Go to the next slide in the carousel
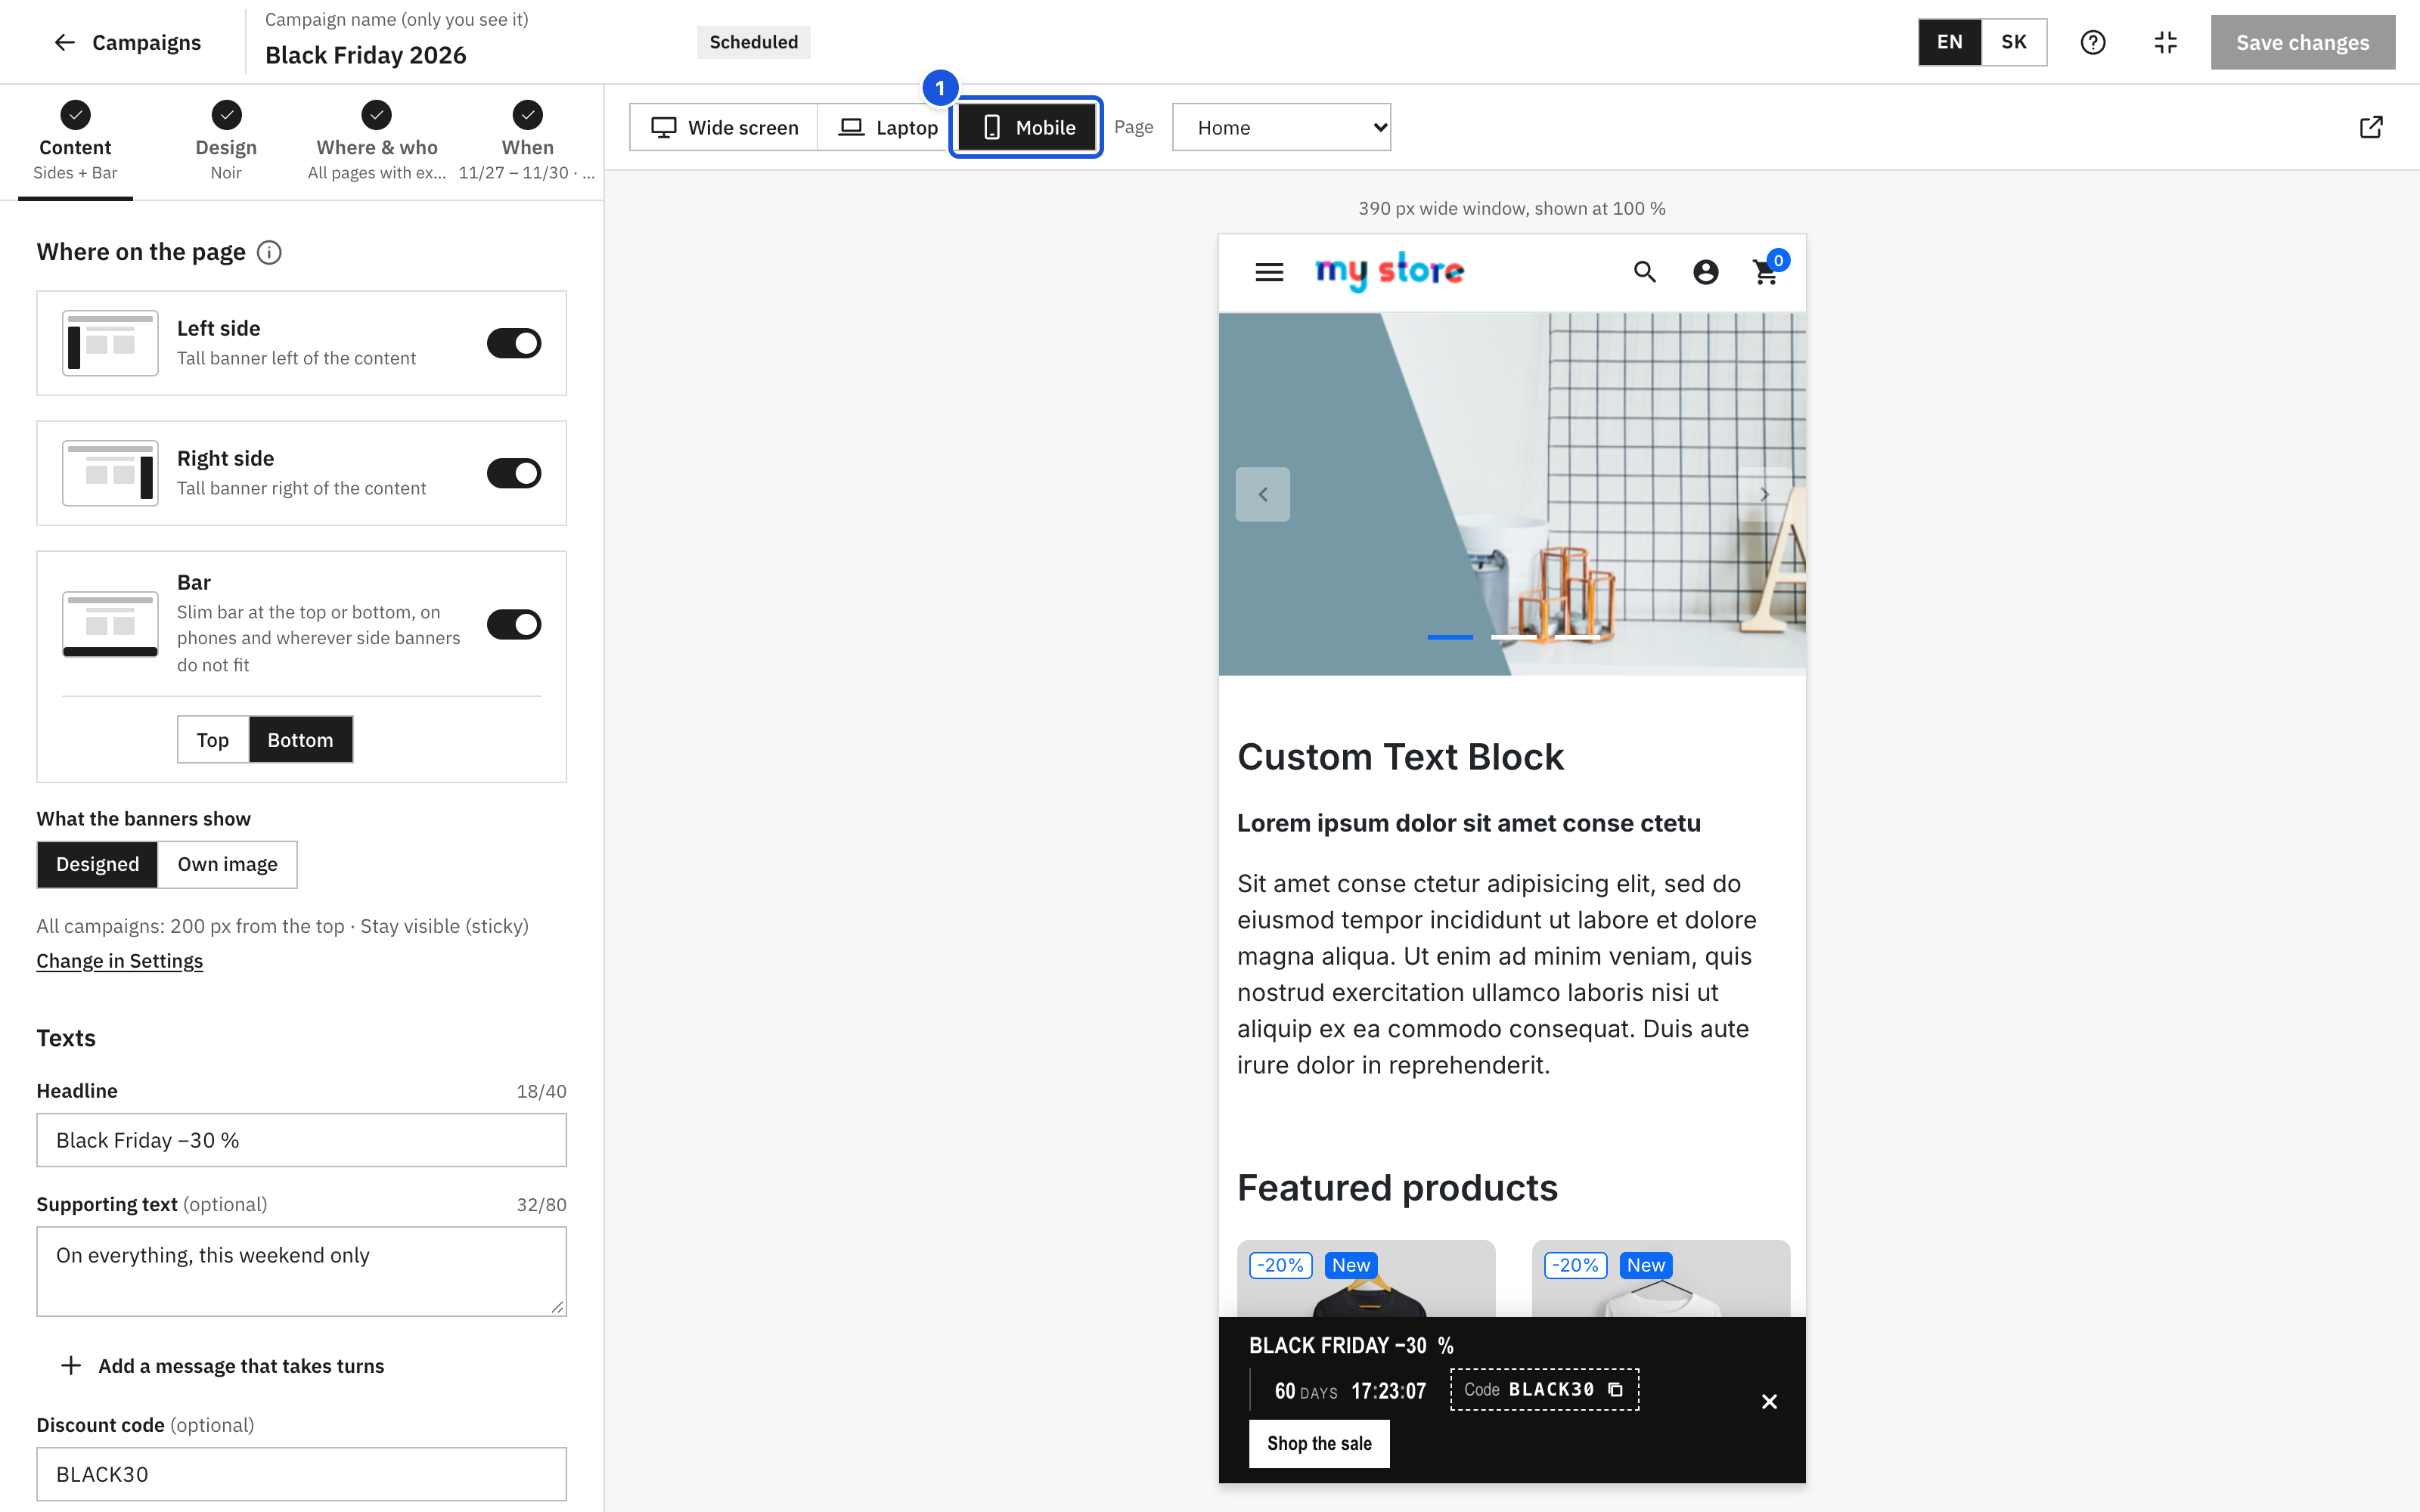The image size is (2420, 1512). [x=1764, y=494]
